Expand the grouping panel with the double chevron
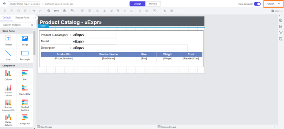 [274, 127]
